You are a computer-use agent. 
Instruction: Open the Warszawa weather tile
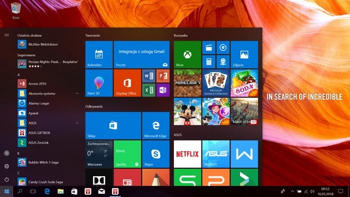tap(99, 154)
